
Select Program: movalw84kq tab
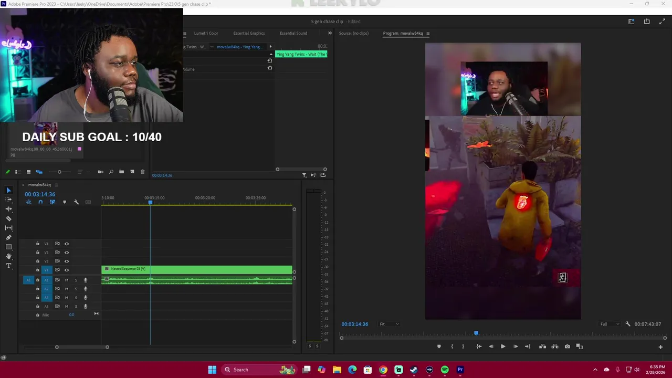[x=403, y=33]
